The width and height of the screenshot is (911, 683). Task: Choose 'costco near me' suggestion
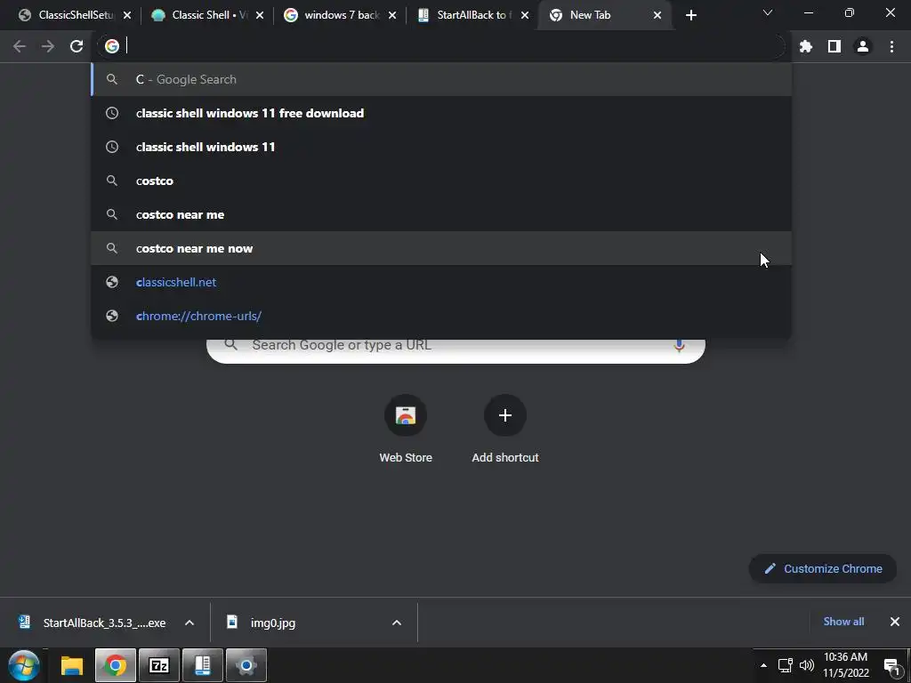pos(441,214)
